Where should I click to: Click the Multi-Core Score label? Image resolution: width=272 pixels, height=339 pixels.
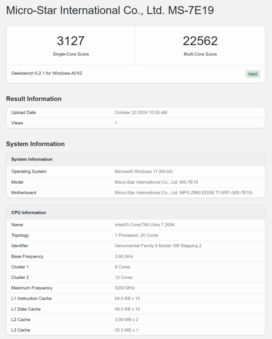[200, 54]
